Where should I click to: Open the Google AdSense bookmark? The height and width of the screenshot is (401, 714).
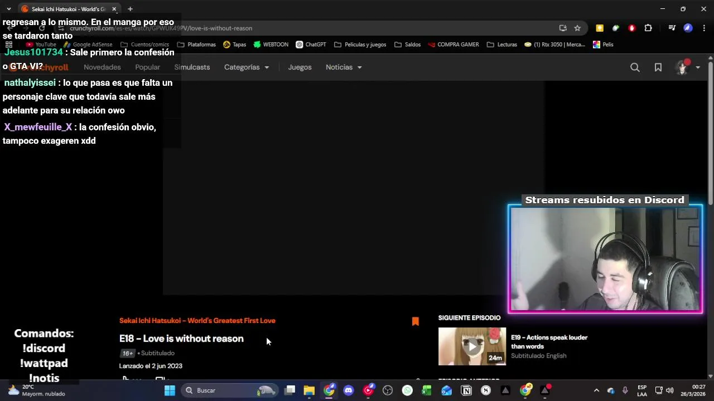(88, 45)
